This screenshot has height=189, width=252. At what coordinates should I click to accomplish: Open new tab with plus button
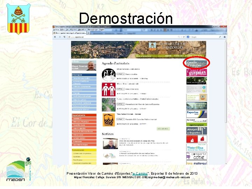(x=89, y=33)
